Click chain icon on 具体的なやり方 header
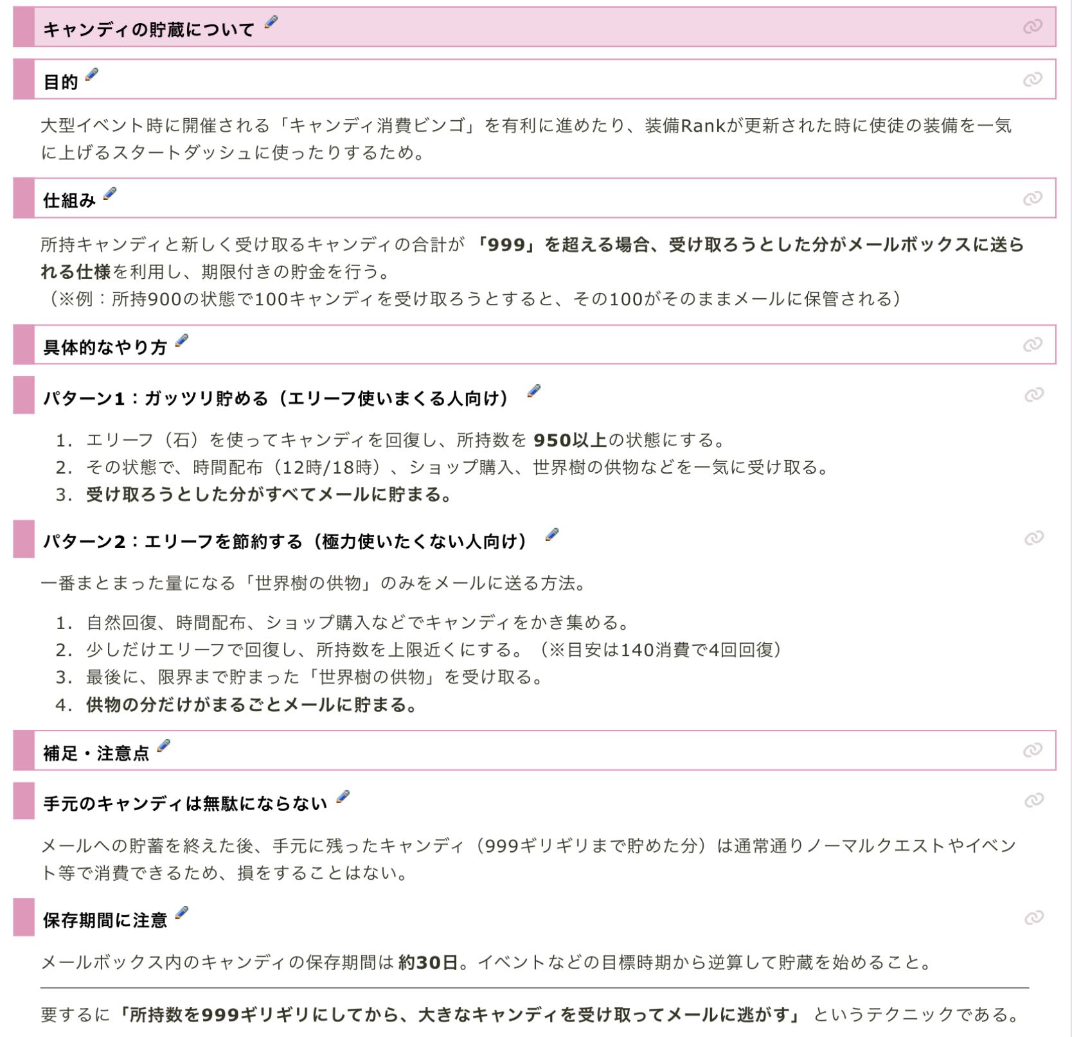Screen dimensions: 1072x1037 pyautogui.click(x=1032, y=345)
